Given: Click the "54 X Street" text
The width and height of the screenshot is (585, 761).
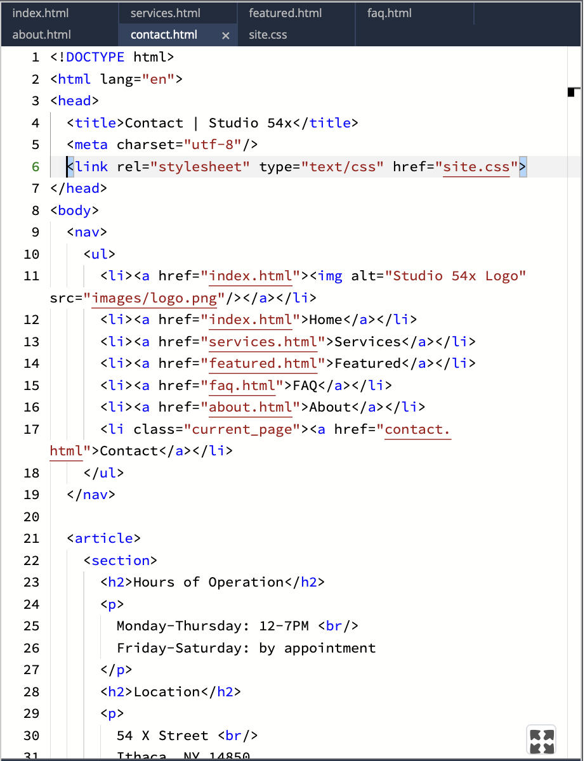Looking at the screenshot, I should click(162, 736).
